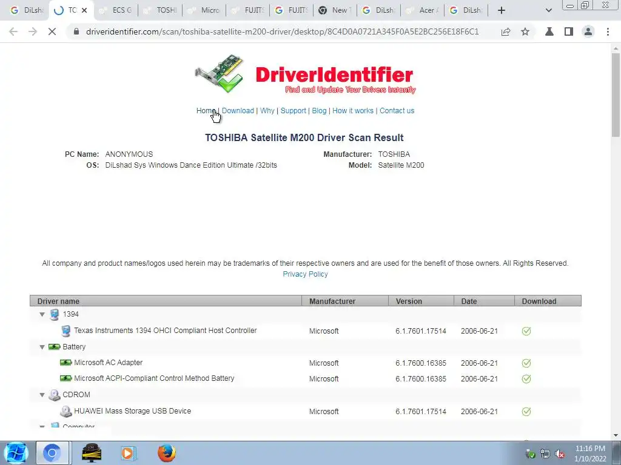The image size is (621, 465).
Task: Click the CDROM category drive icon
Action: [54, 395]
